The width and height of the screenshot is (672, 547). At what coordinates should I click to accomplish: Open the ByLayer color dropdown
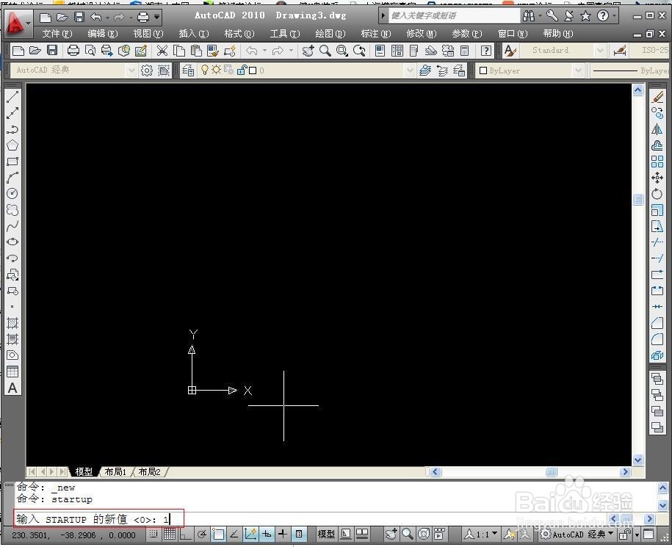579,70
